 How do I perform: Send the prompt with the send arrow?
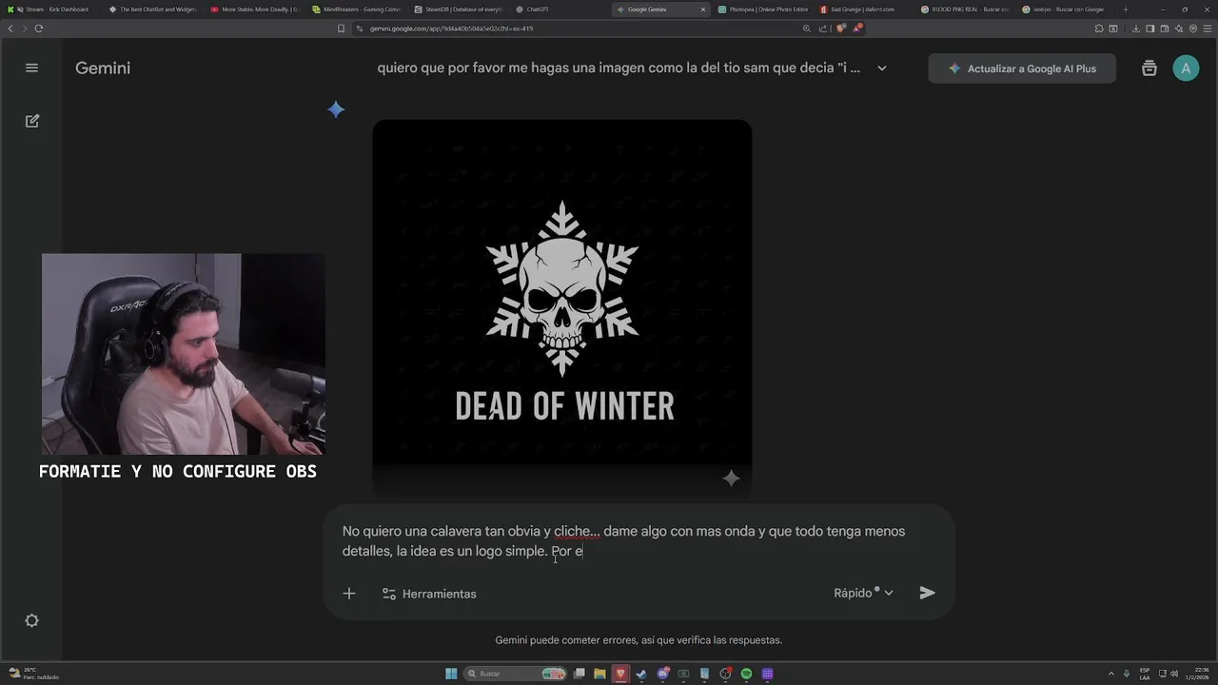click(x=927, y=593)
